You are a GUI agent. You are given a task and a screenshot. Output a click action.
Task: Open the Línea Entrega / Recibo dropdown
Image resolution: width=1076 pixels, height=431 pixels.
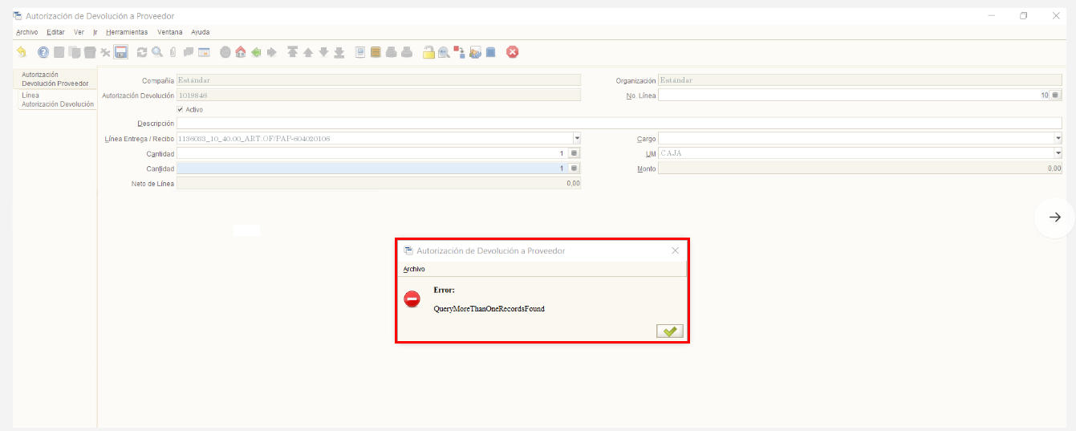[577, 138]
